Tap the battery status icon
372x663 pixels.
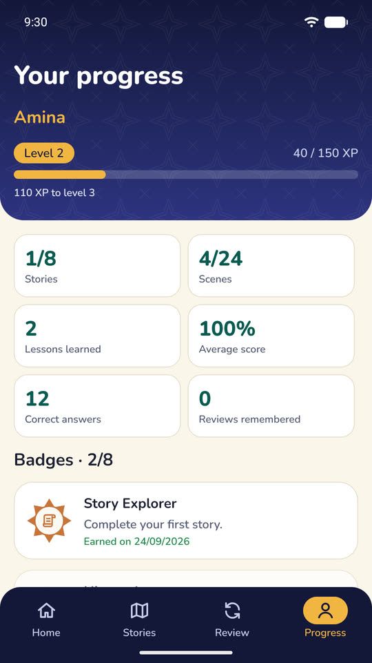(x=335, y=22)
